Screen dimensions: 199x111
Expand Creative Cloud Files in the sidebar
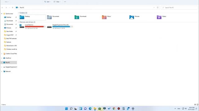tap(2, 54)
